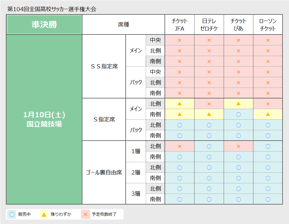
Task: Select the circle for S指定席 バック南側 under ローソンチケット
Action: pos(268,136)
